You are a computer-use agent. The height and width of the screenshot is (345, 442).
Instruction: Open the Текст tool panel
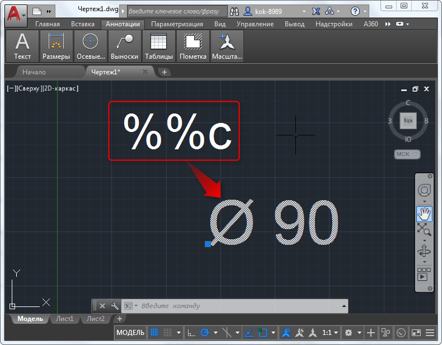(22, 46)
